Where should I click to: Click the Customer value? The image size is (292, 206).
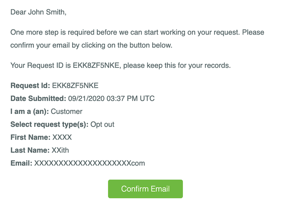click(66, 112)
